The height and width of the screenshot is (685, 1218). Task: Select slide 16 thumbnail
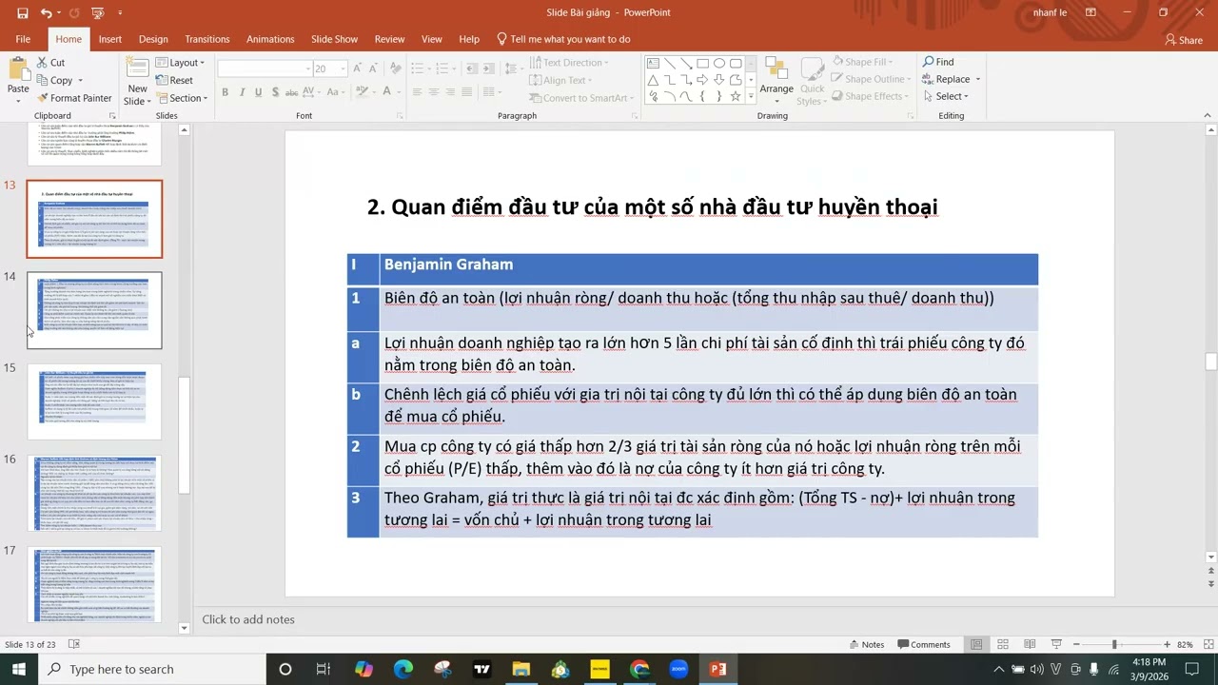click(x=94, y=493)
